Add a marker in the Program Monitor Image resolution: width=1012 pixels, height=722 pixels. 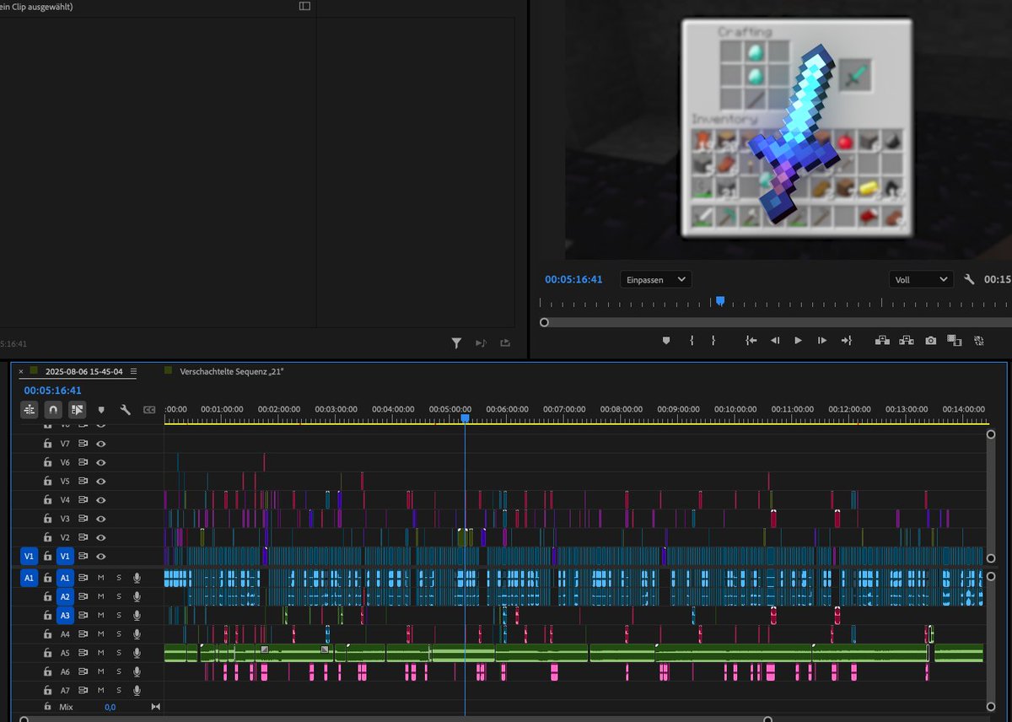(x=666, y=340)
